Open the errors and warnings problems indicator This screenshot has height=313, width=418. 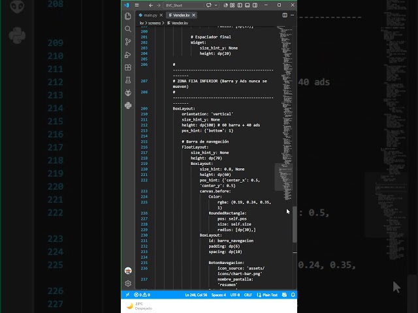point(142,295)
